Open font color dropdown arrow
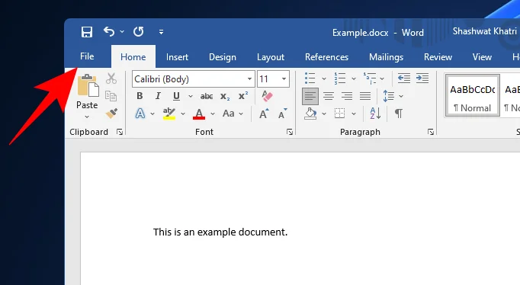This screenshot has width=520, height=285. (213, 114)
